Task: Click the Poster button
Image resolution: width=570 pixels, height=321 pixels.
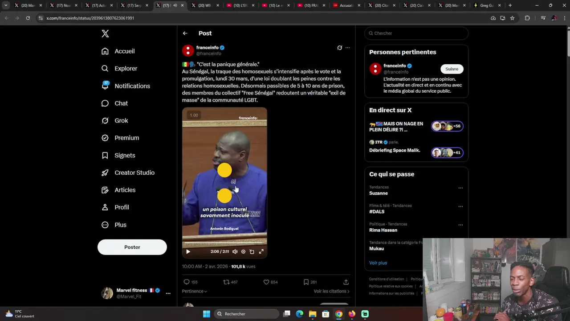Action: [x=132, y=247]
